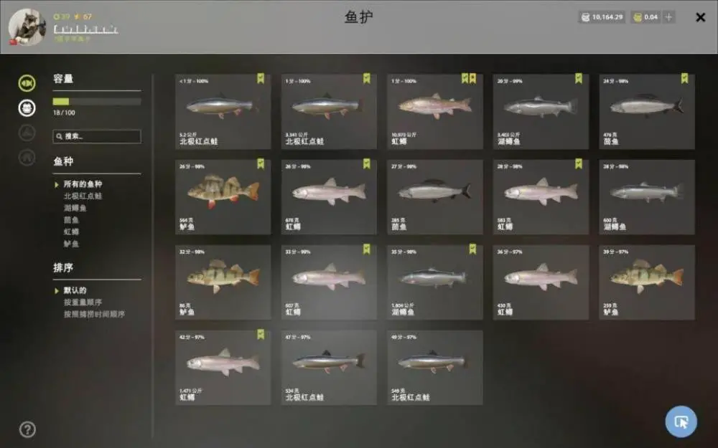Select the second circular sidebar icon
This screenshot has width=718, height=448.
pyautogui.click(x=27, y=108)
